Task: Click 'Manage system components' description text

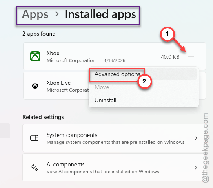Action: (115, 142)
